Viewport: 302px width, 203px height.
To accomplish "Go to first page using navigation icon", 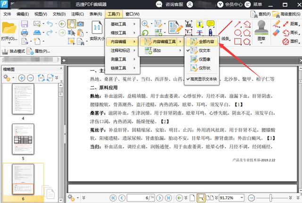I will point(110,197).
